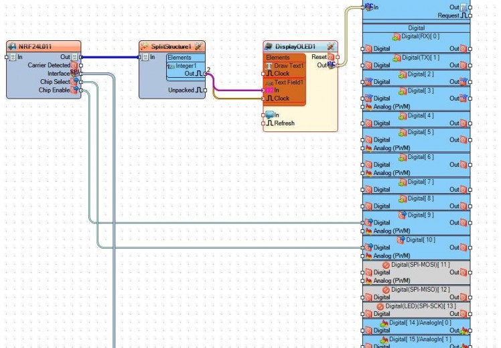Click Digital[ 3 ] Analog (PWM) pin icon
This screenshot has height=348, width=501.
tap(369, 107)
